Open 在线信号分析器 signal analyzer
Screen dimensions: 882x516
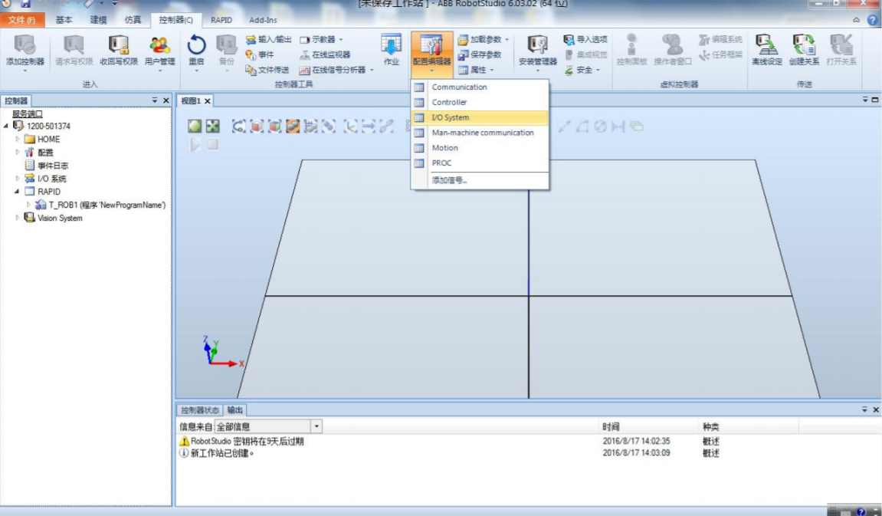(x=336, y=70)
